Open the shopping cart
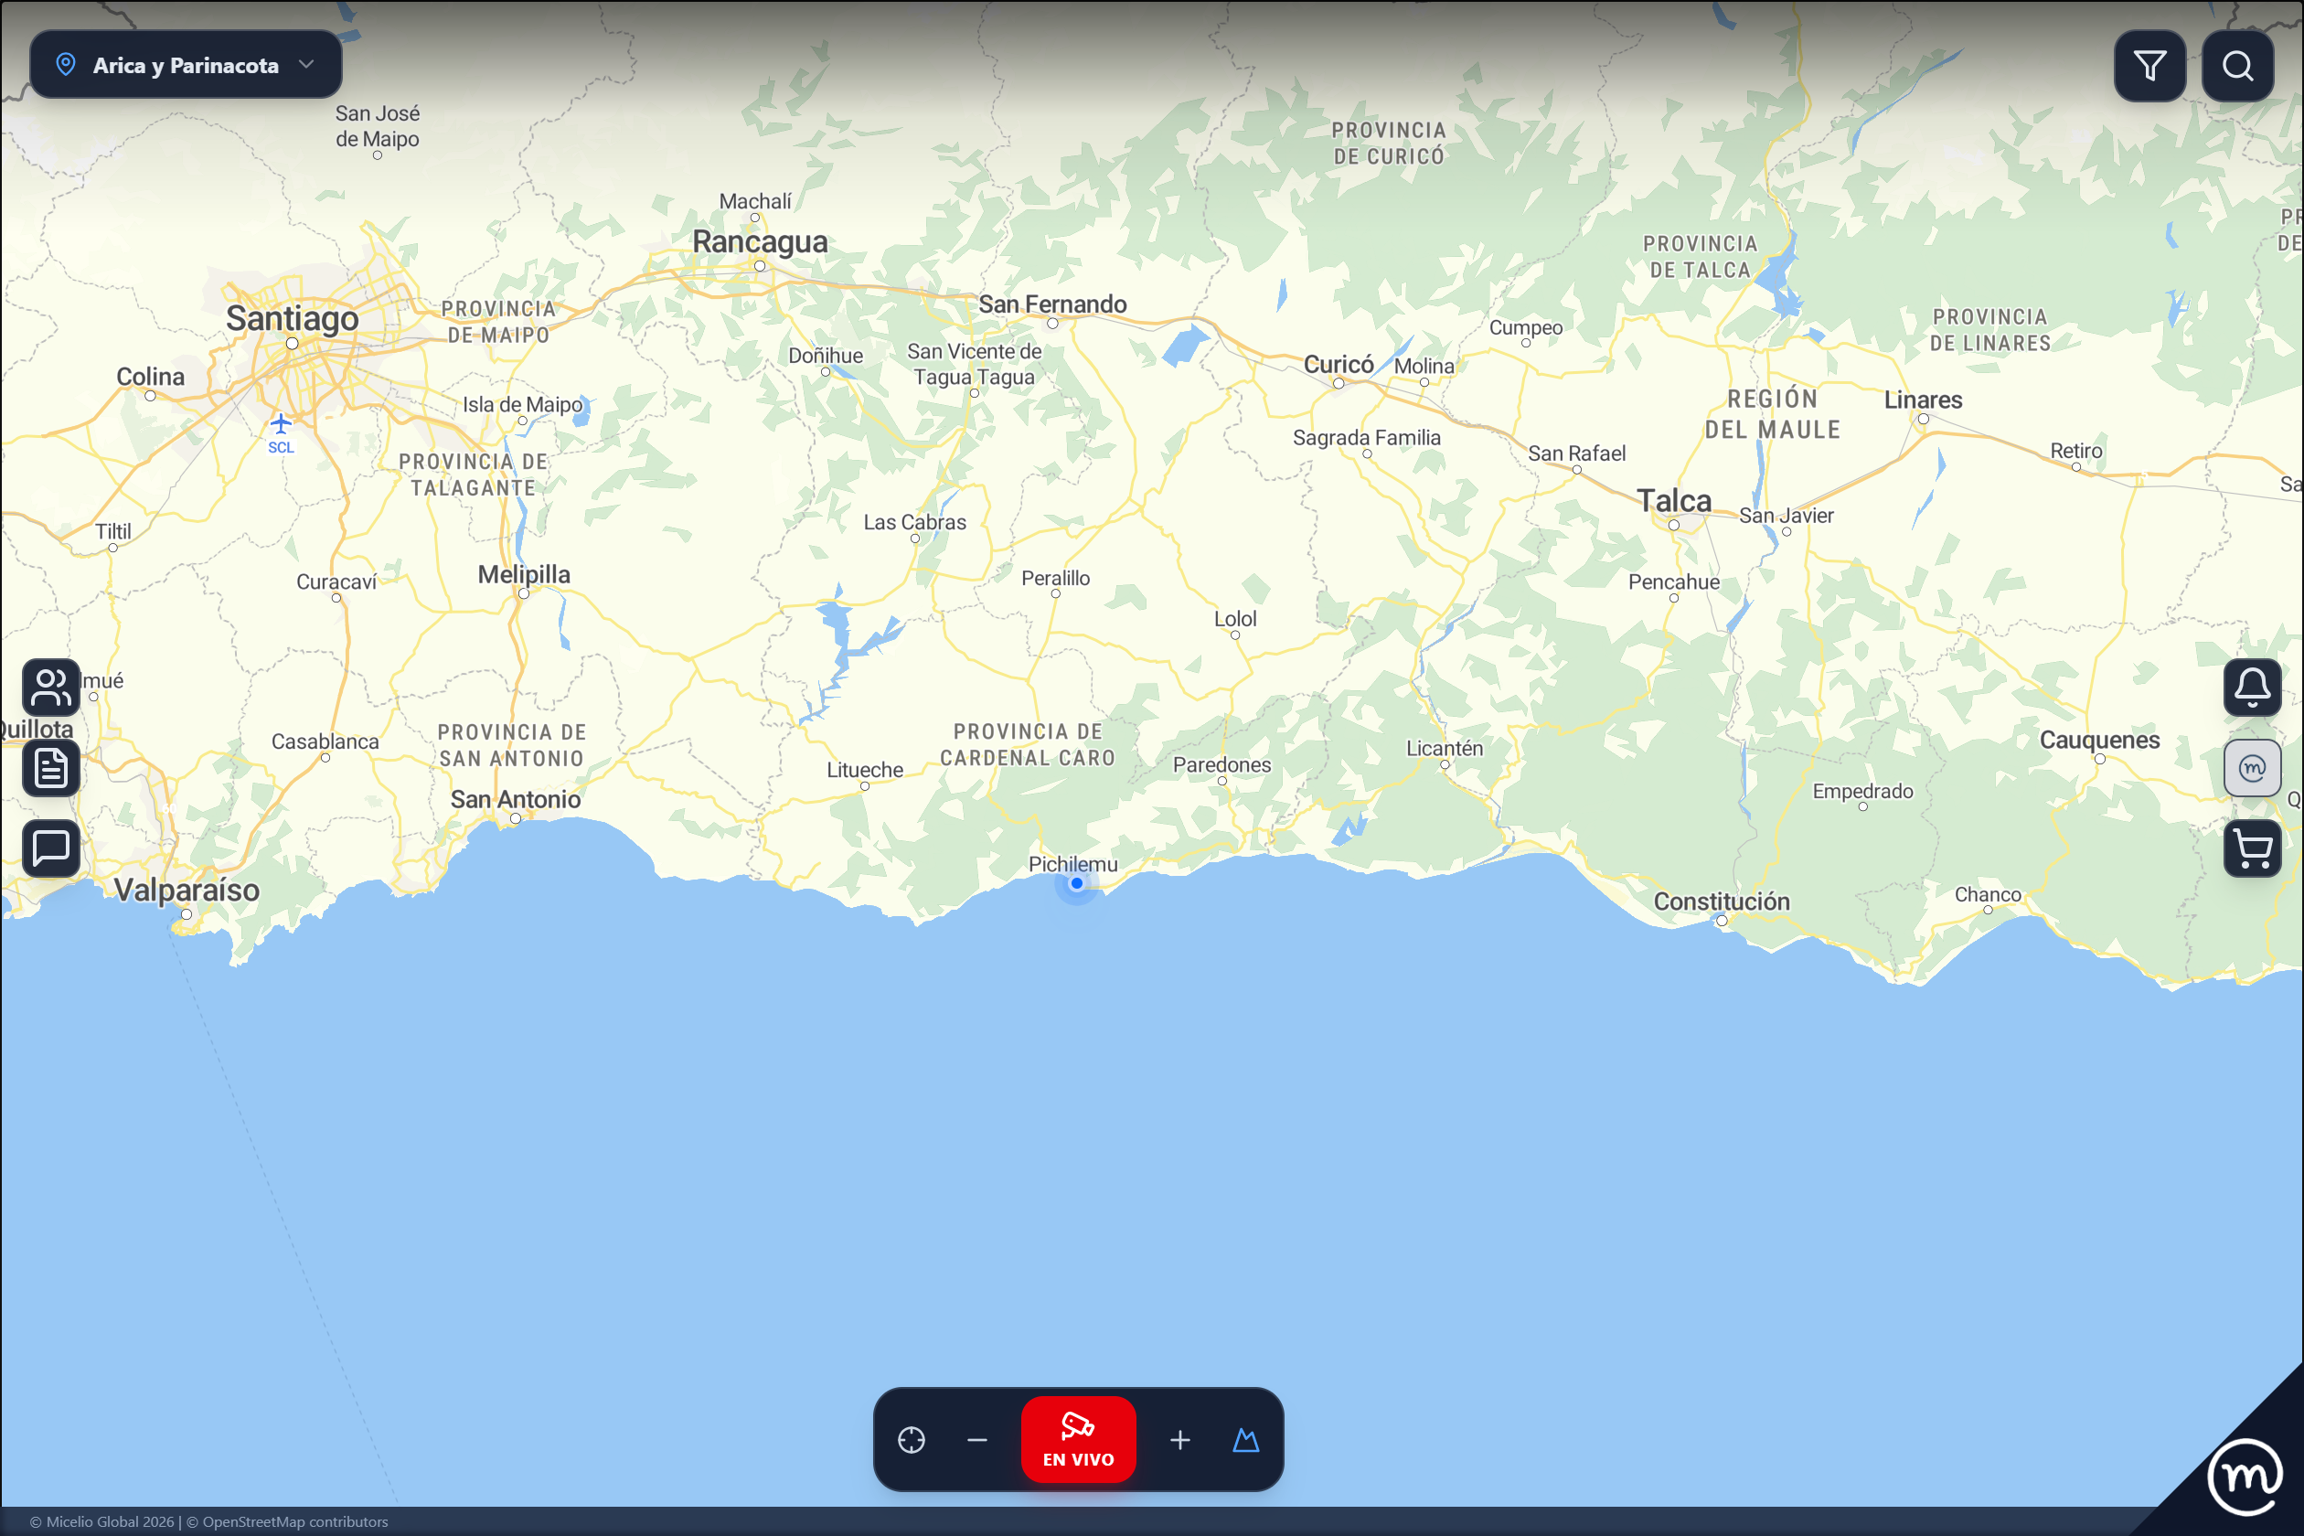 tap(2252, 848)
